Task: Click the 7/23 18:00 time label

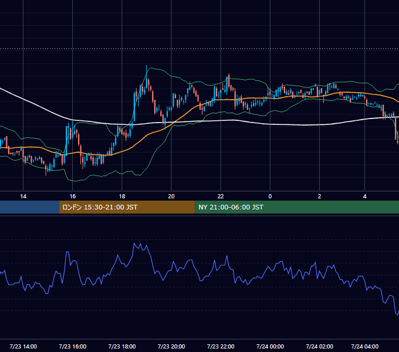Action: (x=122, y=346)
